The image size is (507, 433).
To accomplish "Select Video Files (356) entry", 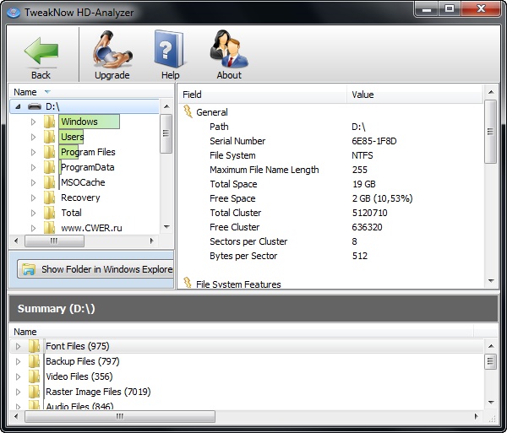I will [79, 376].
